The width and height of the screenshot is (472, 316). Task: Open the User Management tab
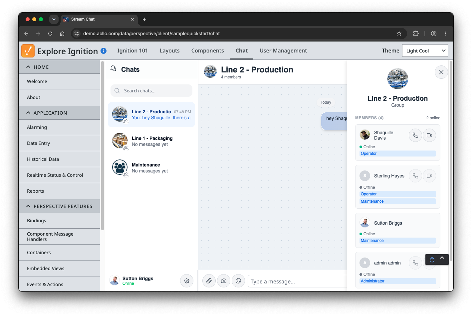(x=283, y=51)
